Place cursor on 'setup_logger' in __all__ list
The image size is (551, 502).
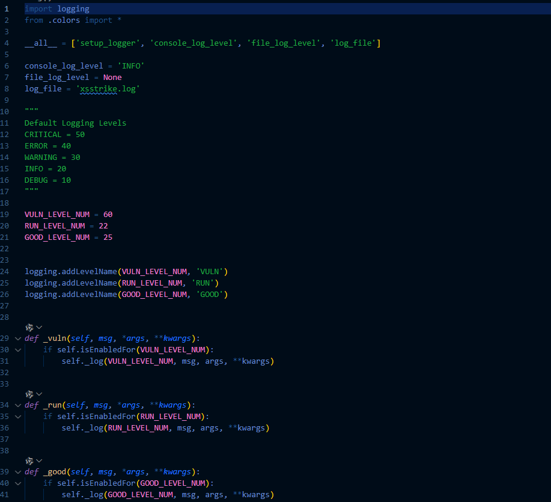tap(112, 43)
